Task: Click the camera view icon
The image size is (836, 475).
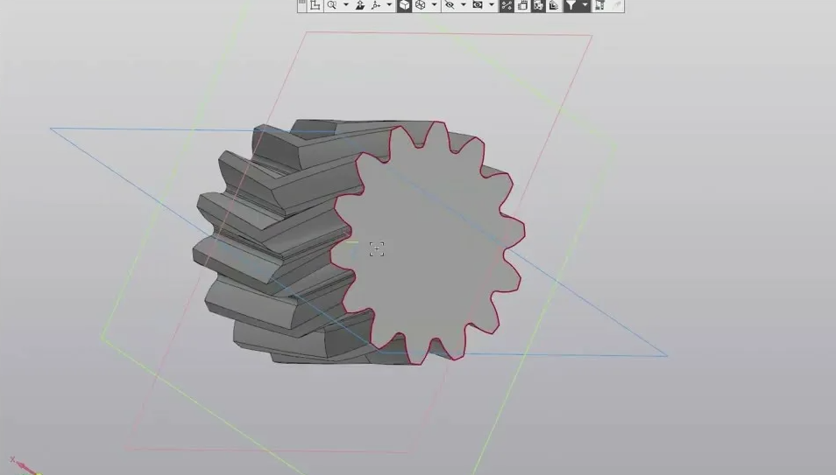Action: click(478, 5)
